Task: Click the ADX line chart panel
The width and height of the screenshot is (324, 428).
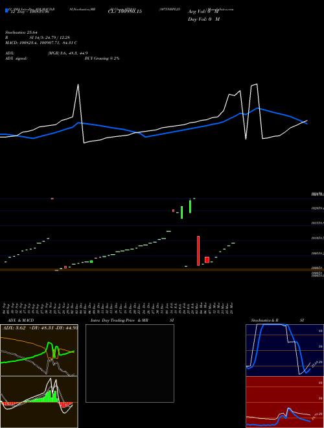Action: click(39, 350)
